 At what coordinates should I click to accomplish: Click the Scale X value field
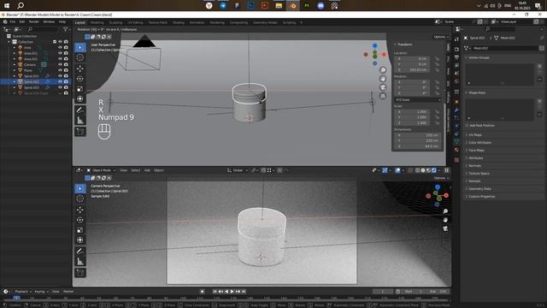coord(412,112)
